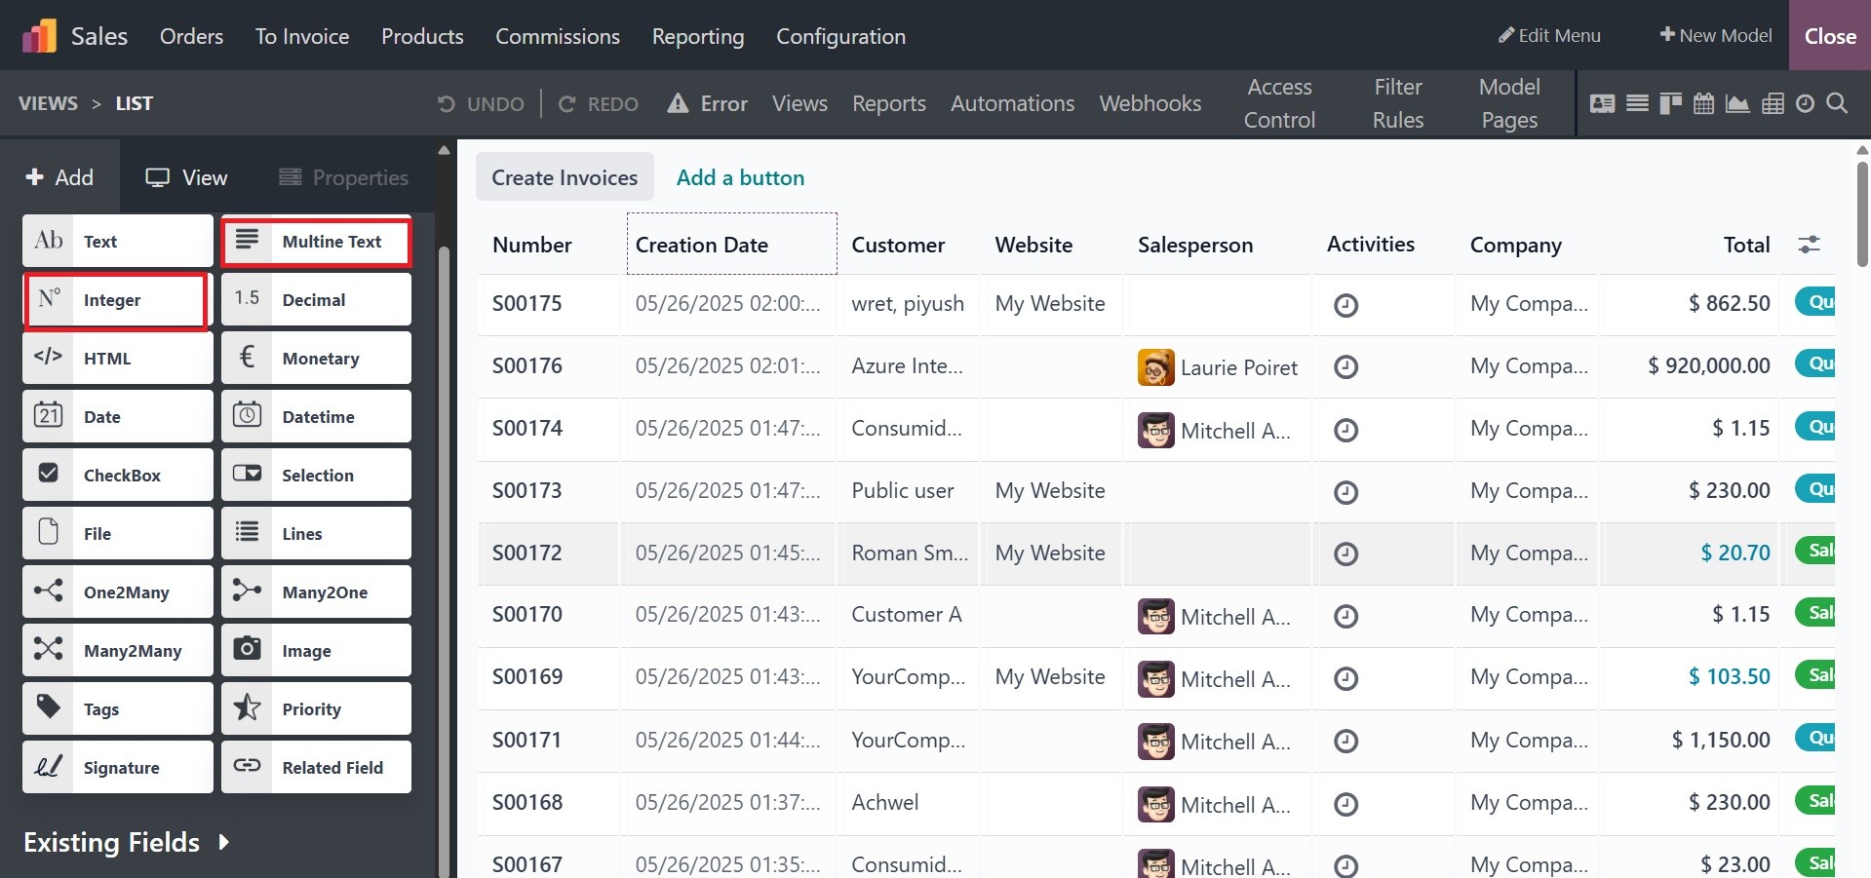
Task: Open the Calendar view icon
Action: [1703, 103]
